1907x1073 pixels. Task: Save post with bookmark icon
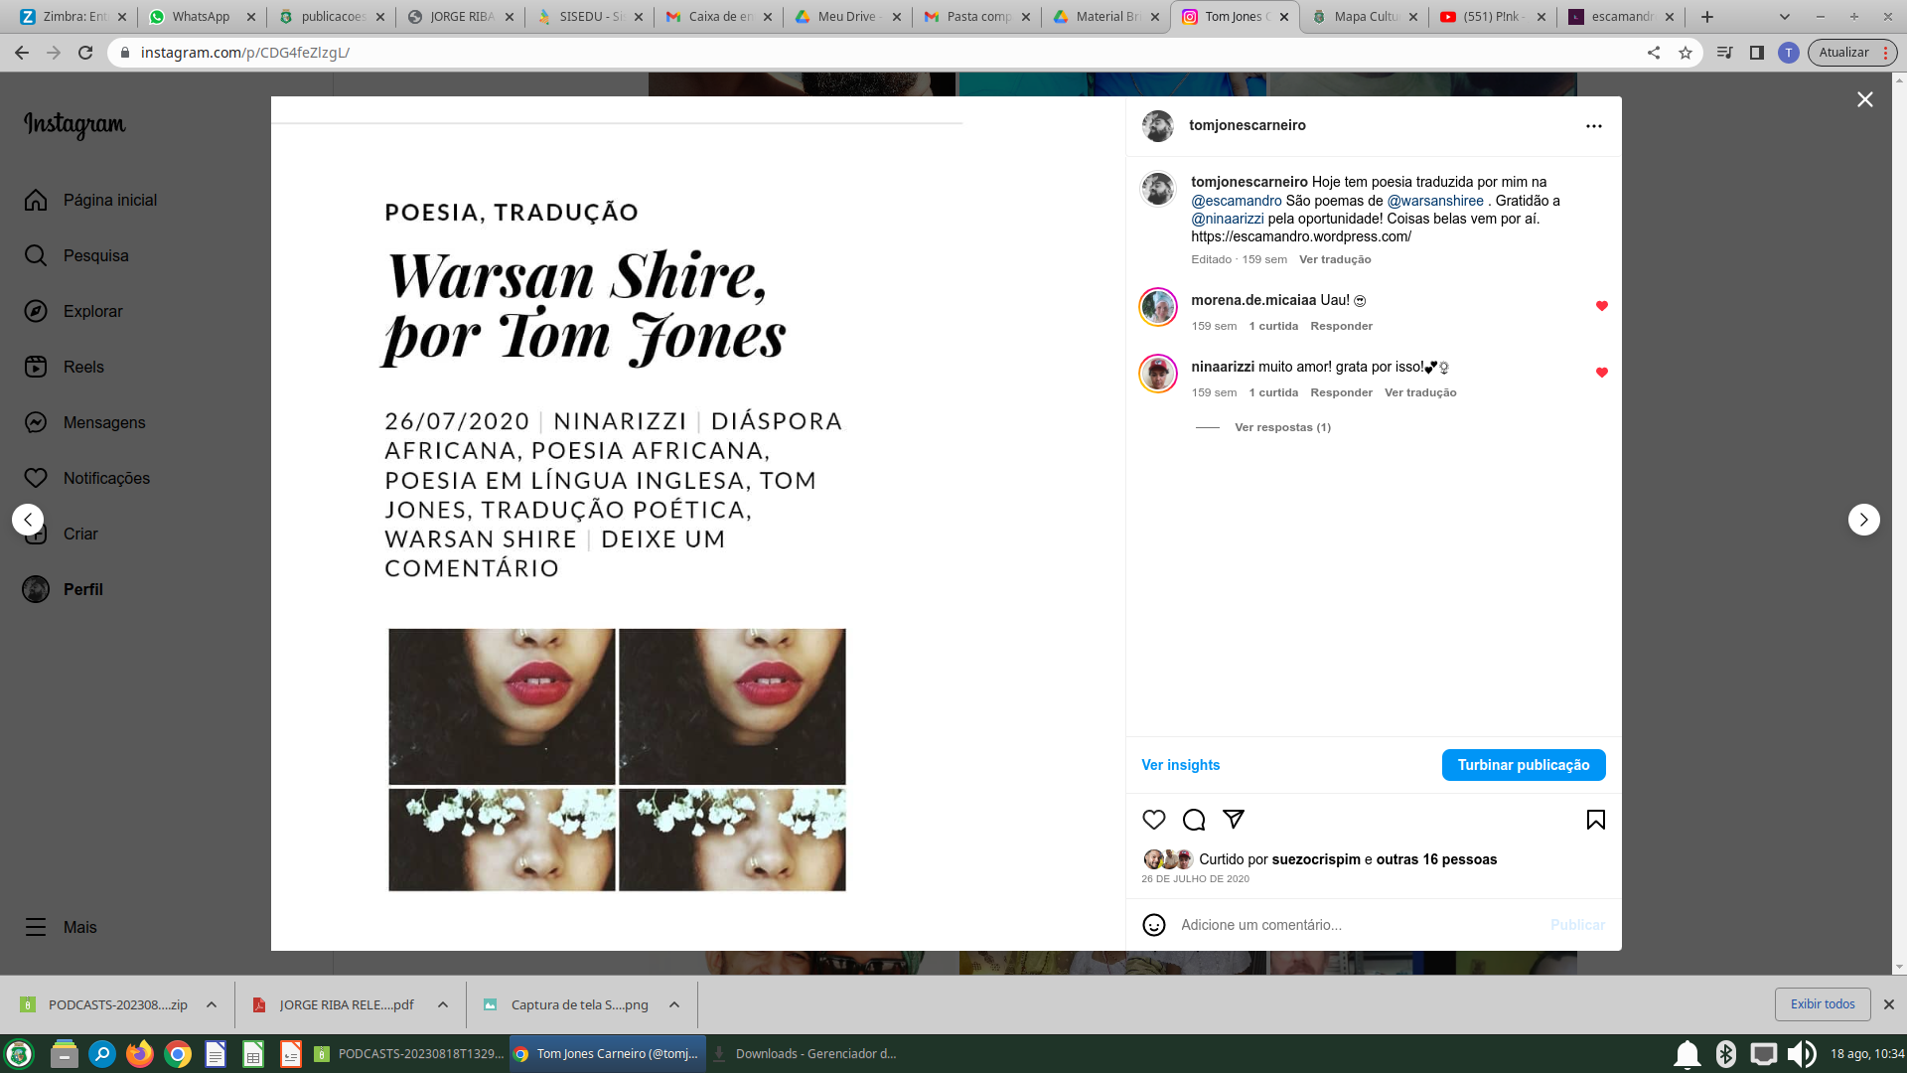click(x=1595, y=820)
